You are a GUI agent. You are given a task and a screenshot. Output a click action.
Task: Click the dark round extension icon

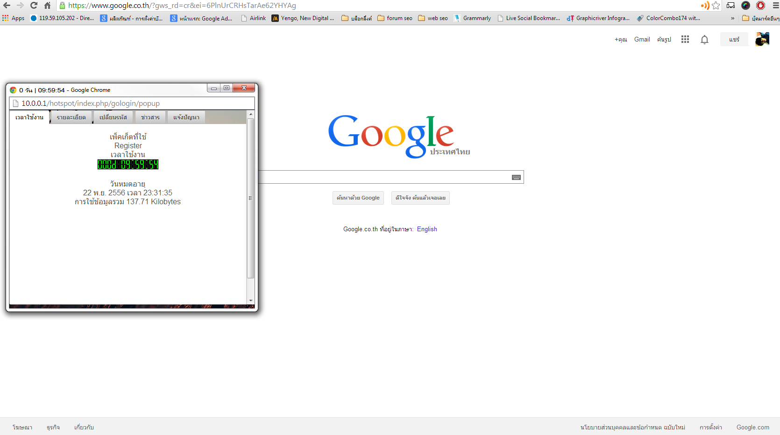745,6
